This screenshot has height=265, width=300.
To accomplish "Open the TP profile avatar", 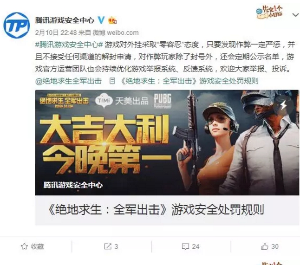I will click(x=17, y=26).
